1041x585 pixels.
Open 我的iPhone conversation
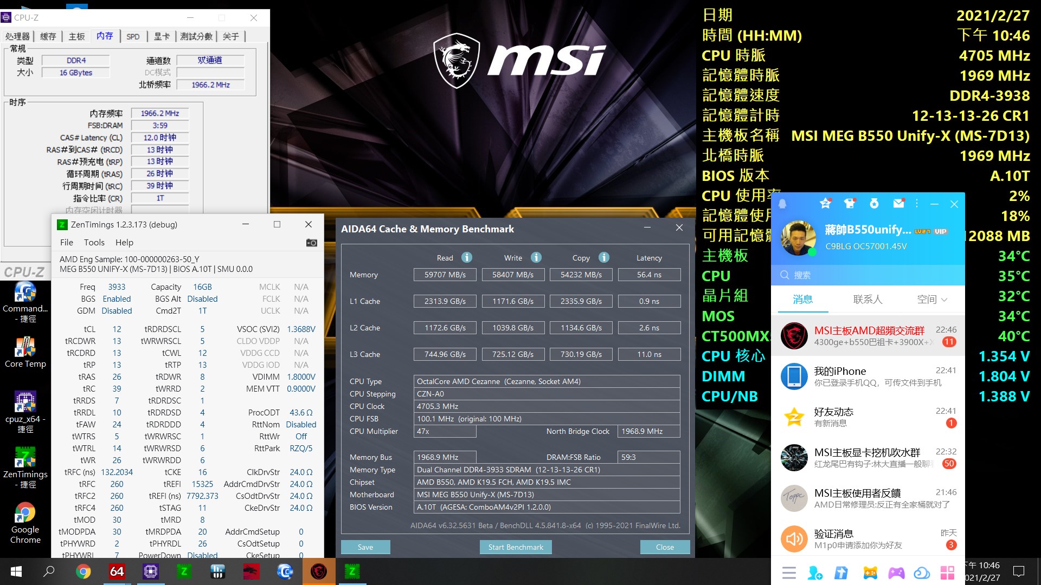(868, 376)
